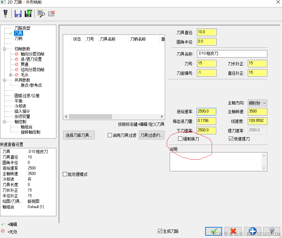Open 圆弧过滤/公差 page

(x=27, y=96)
